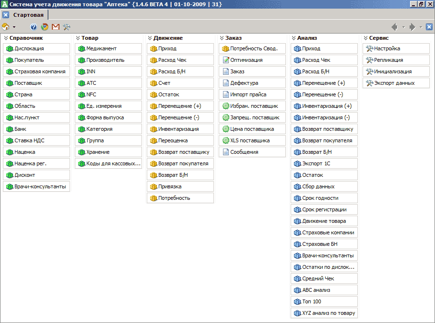Click blue icon next to АВС анализ
The height and width of the screenshot is (323, 435).
pos(297,290)
